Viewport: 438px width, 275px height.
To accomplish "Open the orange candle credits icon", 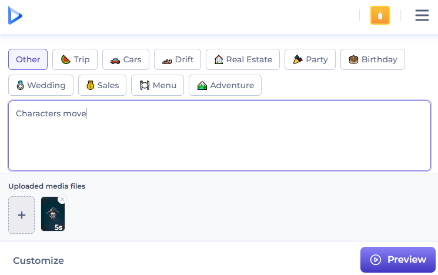I will [x=380, y=15].
